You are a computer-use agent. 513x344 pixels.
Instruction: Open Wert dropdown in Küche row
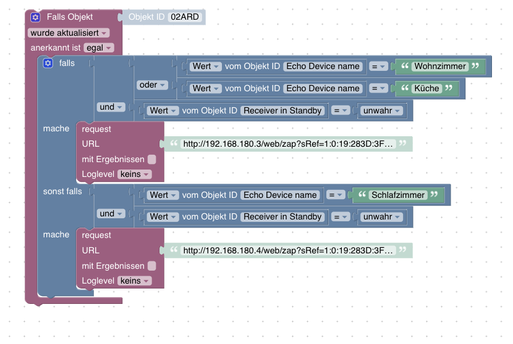coord(205,88)
